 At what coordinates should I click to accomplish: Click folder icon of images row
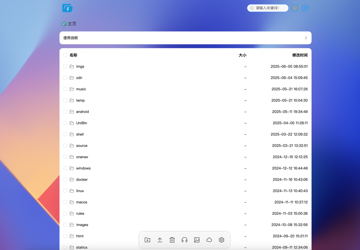(72, 225)
